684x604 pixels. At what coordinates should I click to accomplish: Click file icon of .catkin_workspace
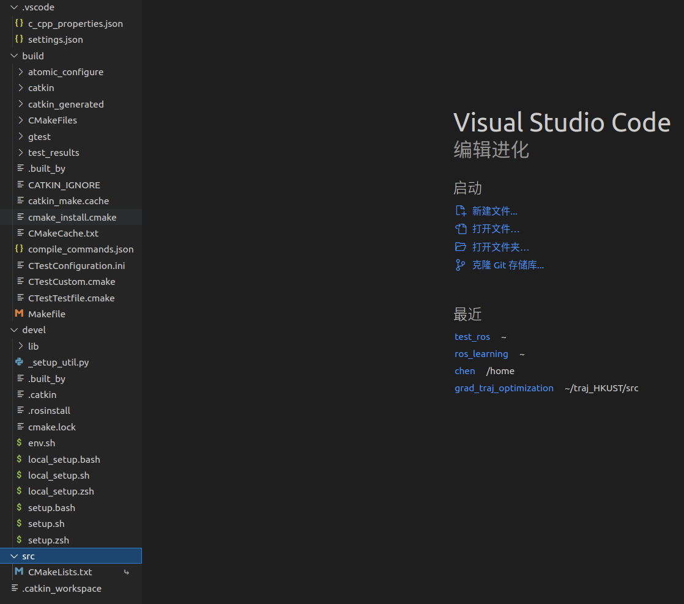click(x=15, y=588)
